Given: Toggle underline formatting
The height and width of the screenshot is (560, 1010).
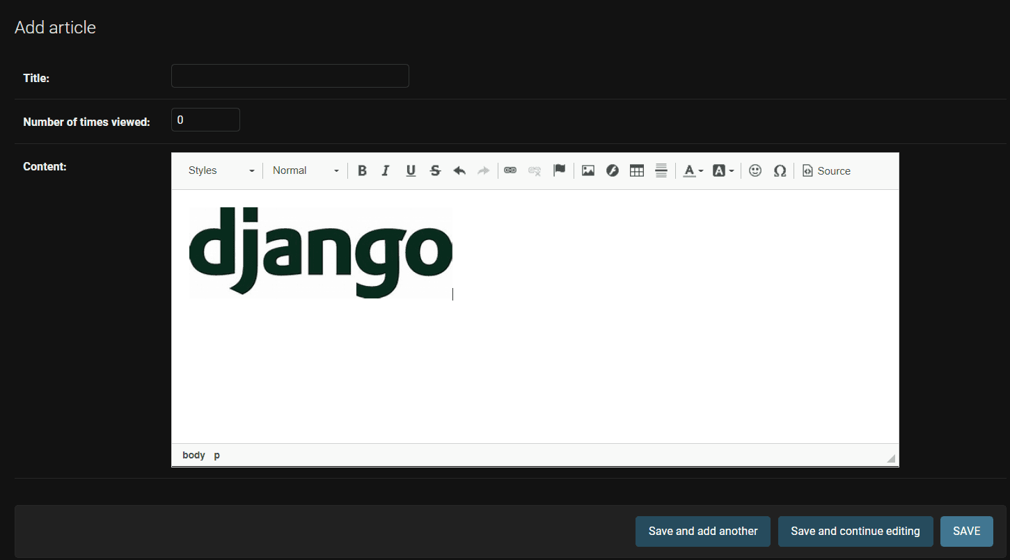Looking at the screenshot, I should [x=411, y=171].
